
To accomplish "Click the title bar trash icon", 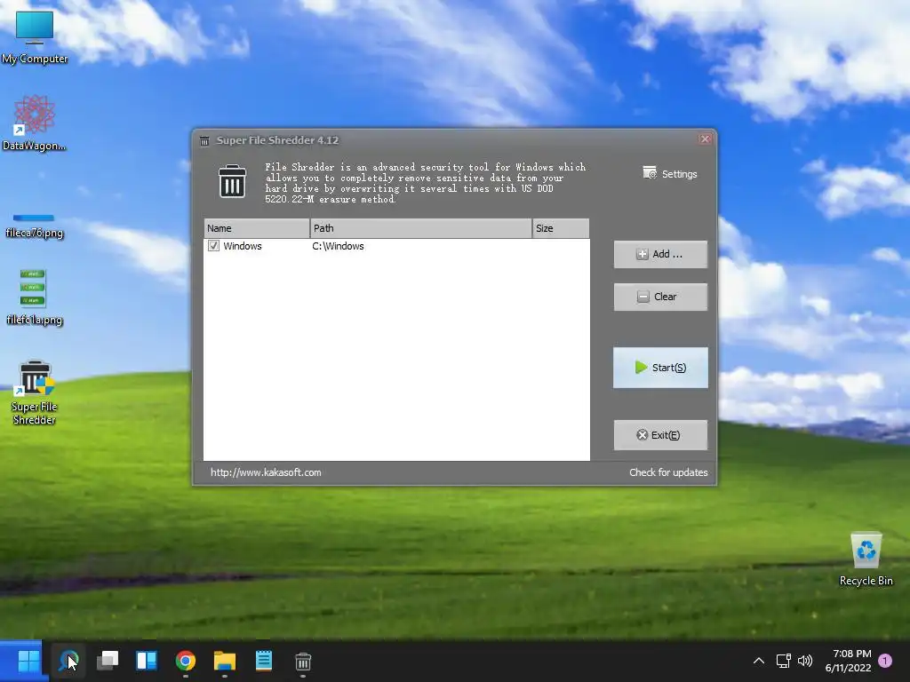I will point(204,141).
